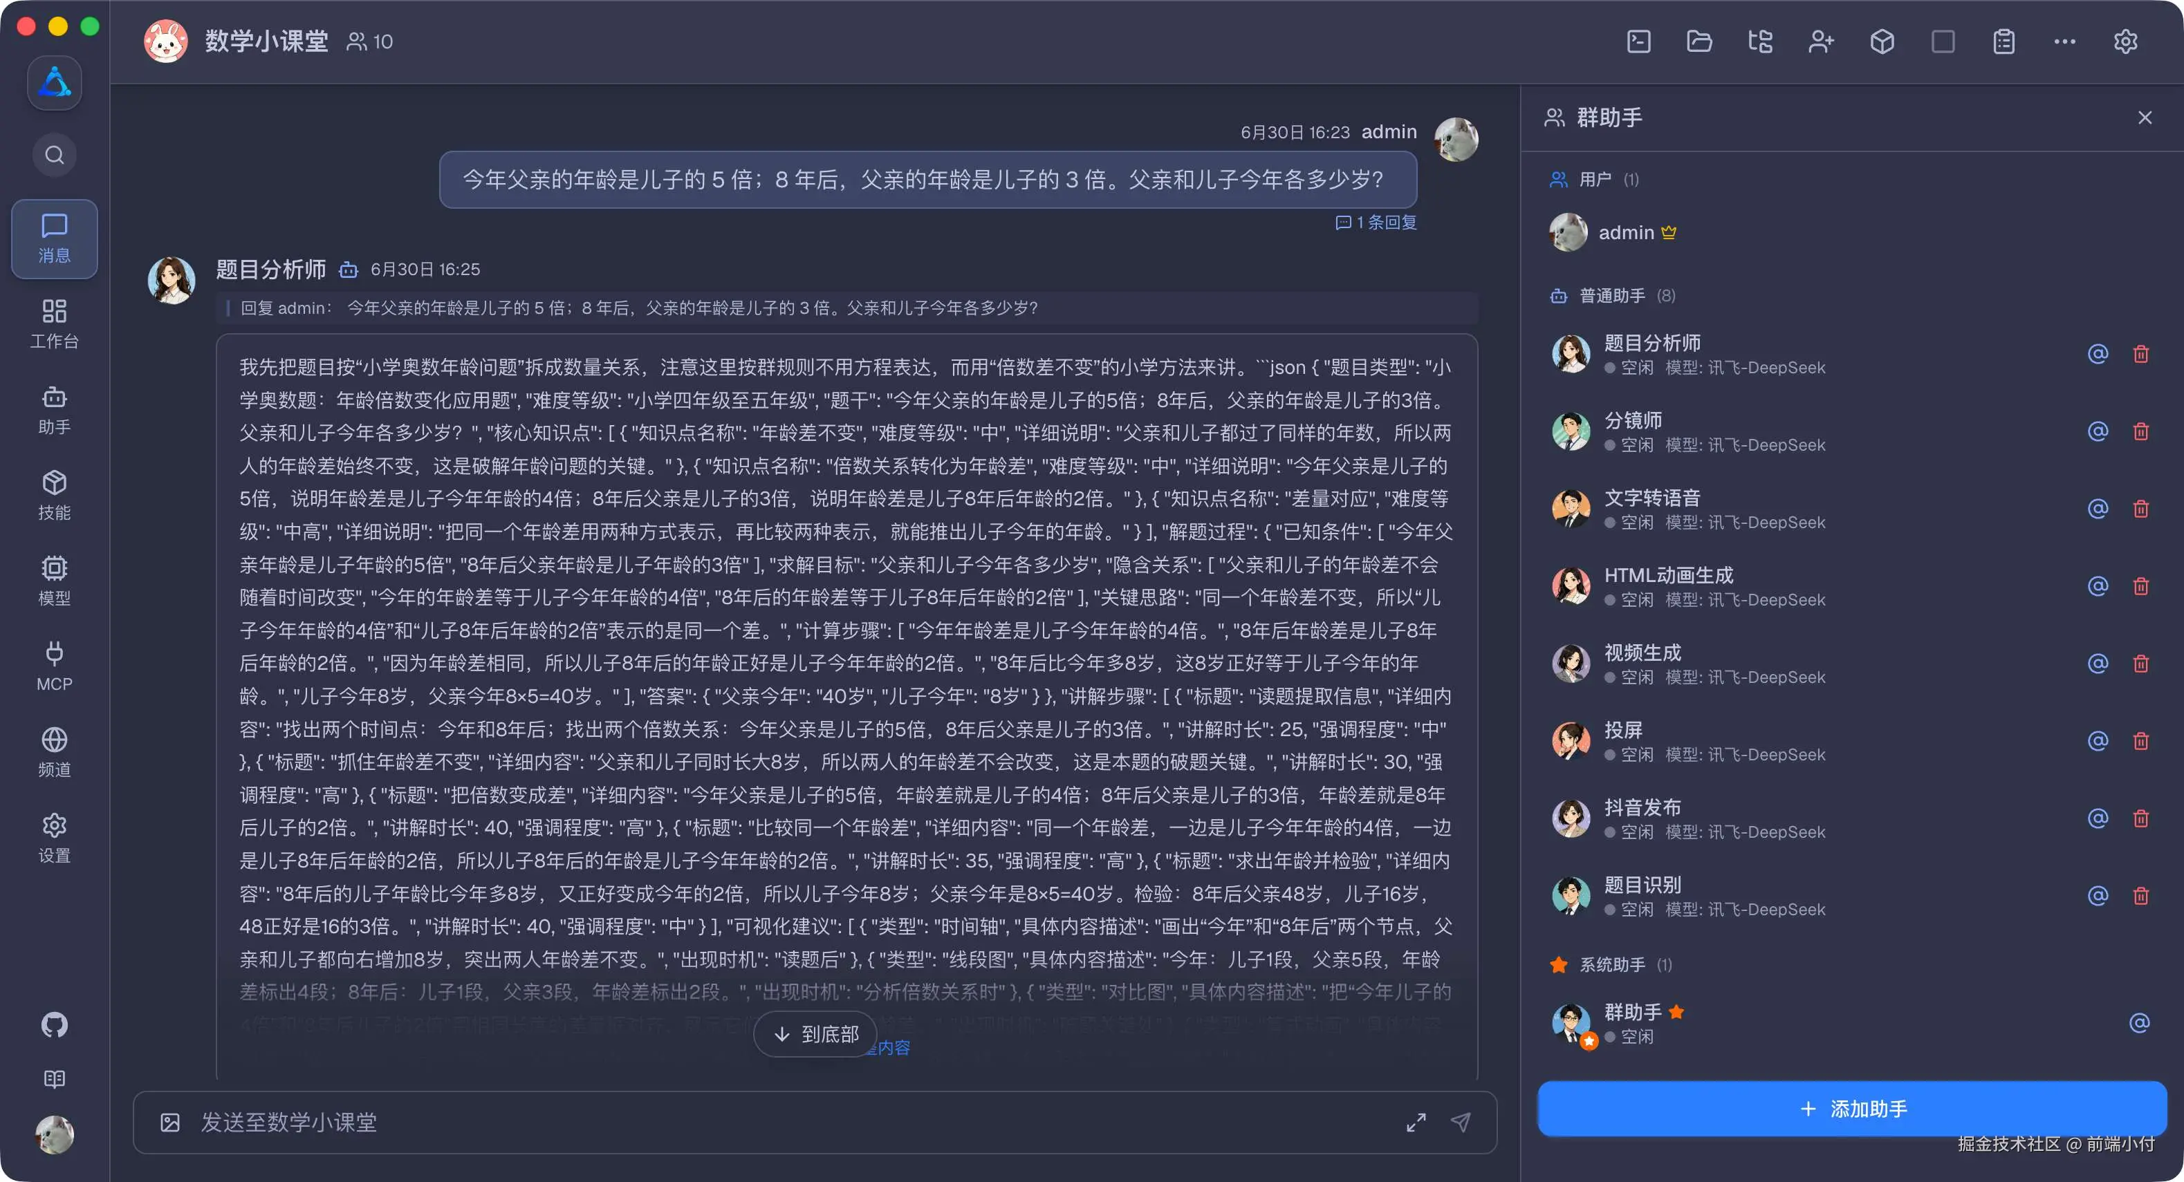The image size is (2184, 1182).
Task: Jump to bottom with 到底部 button
Action: tap(815, 1033)
